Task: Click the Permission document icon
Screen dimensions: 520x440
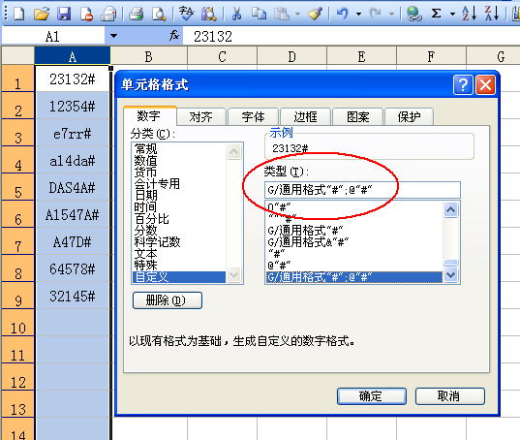Action: [86, 14]
